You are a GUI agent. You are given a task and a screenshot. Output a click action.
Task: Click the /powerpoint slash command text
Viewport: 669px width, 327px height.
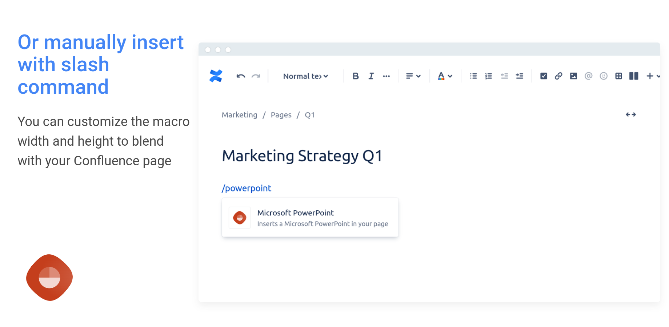[x=247, y=188]
